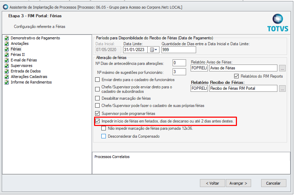Advance with the Avançar button
Screen dimensions: 294x196
point(238,183)
